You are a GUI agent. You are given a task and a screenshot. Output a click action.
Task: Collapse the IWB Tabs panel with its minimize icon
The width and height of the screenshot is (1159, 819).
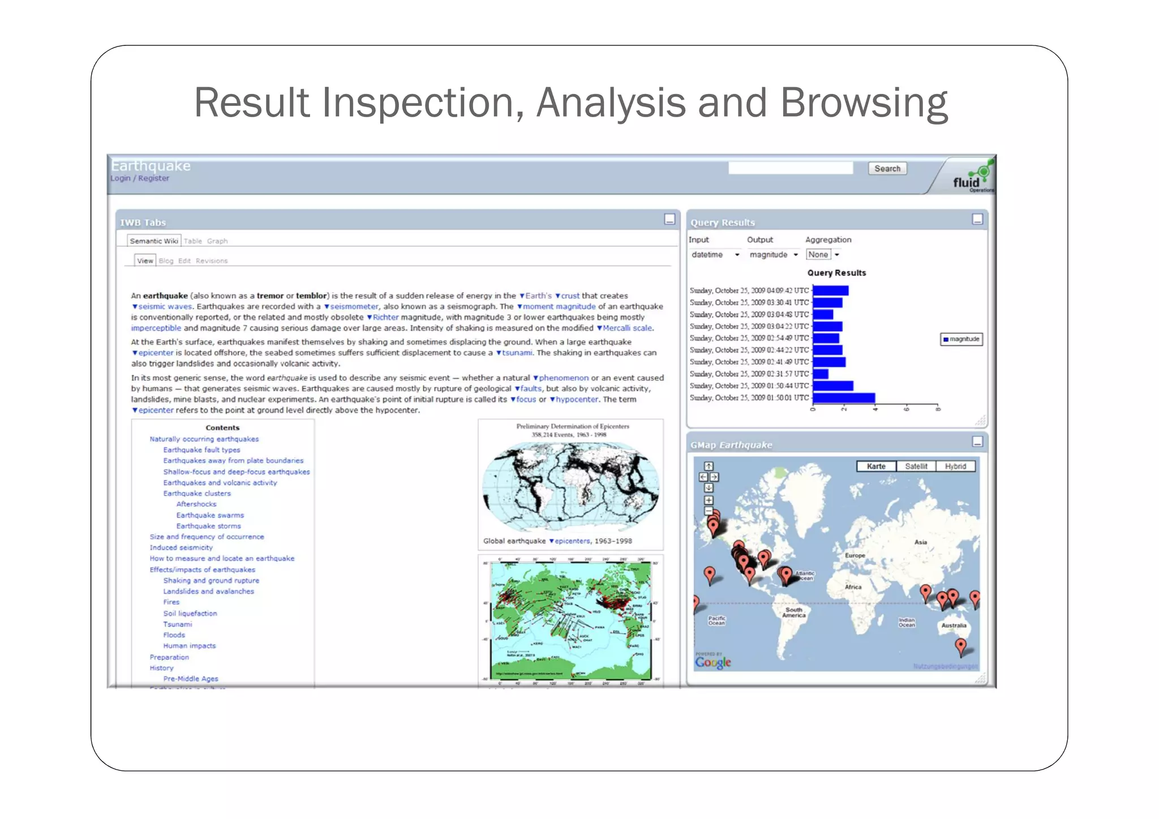(669, 219)
